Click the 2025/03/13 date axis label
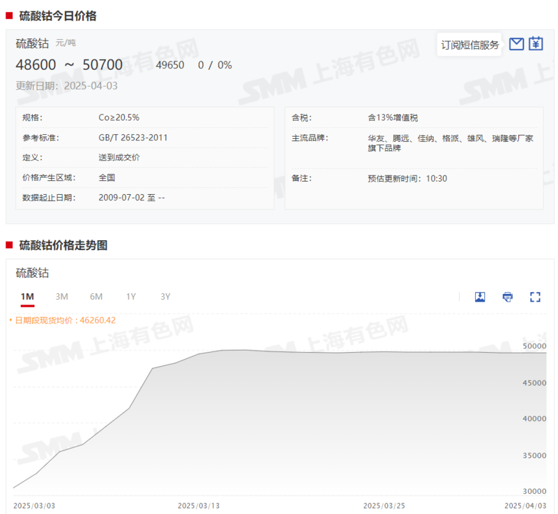The width and height of the screenshot is (558, 514). pyautogui.click(x=198, y=505)
